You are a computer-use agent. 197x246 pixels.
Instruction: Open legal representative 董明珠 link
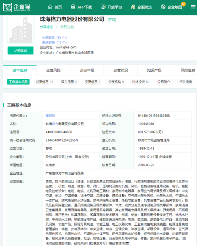pos(50,116)
